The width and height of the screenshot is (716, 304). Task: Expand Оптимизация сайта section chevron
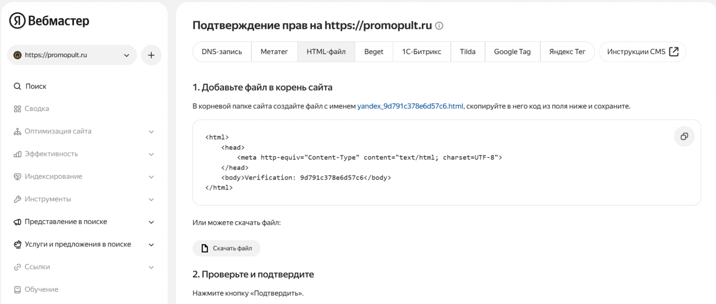(151, 132)
